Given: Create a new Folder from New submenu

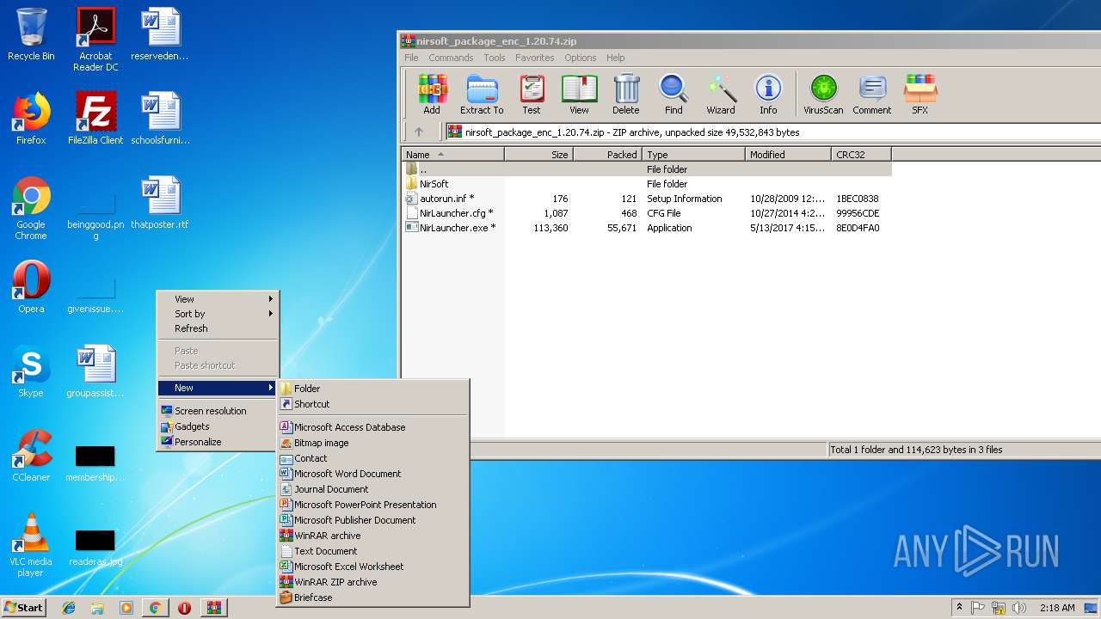Looking at the screenshot, I should point(372,389).
